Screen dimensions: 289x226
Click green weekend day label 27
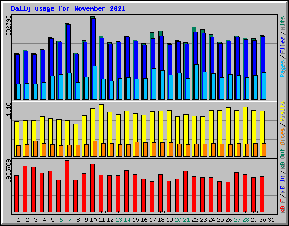coord(237,220)
